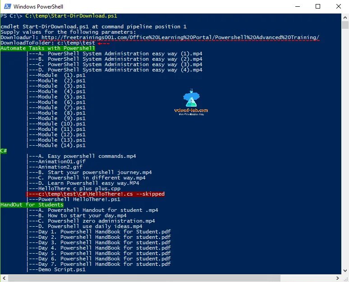The width and height of the screenshot is (349, 282).
Task: Click the command 'C:\temp\Start-DirDownload.ps1'
Action: (71, 16)
